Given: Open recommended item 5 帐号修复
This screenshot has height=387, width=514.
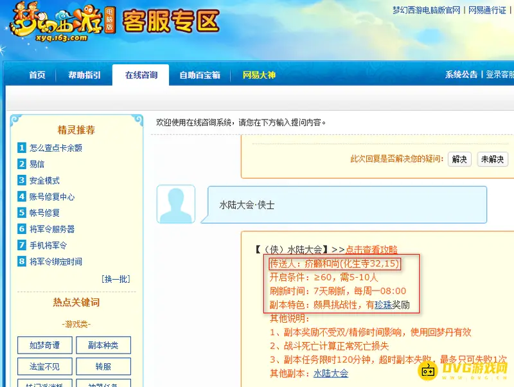Looking at the screenshot, I should [x=39, y=213].
